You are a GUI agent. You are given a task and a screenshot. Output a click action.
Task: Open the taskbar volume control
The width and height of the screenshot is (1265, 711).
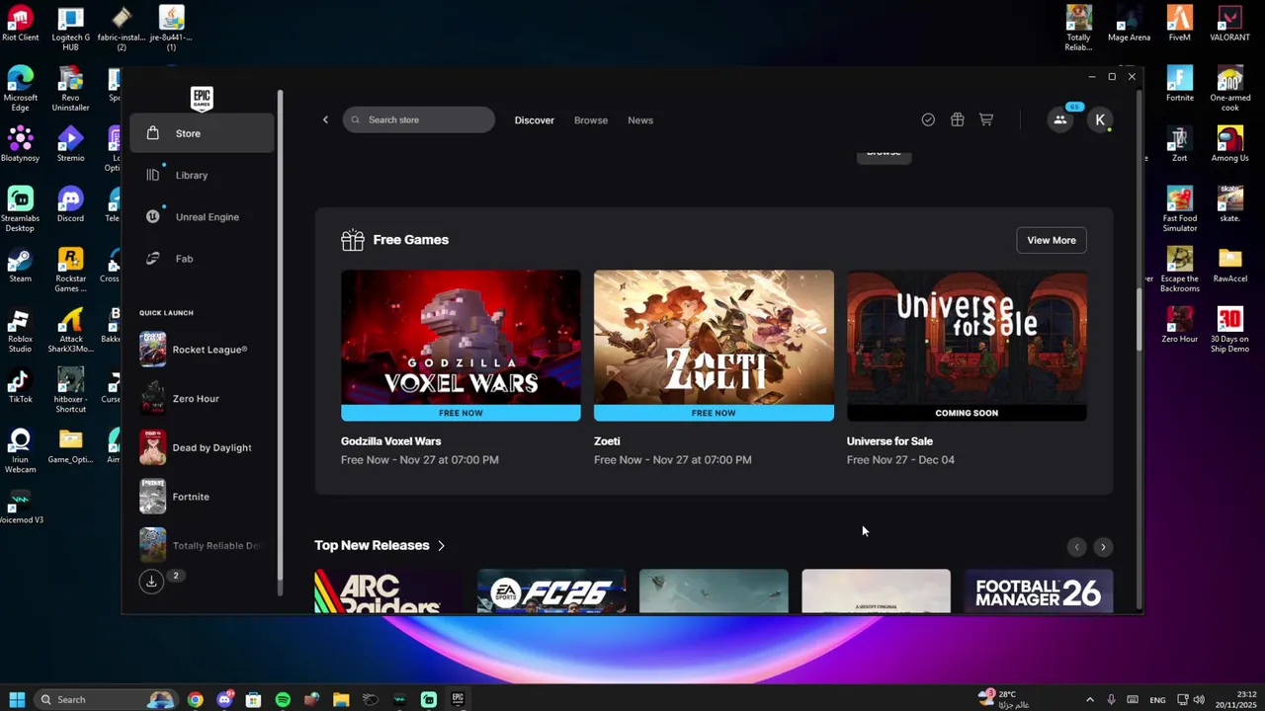1199,699
